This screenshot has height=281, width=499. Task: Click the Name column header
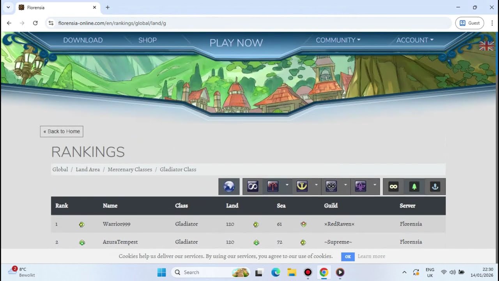tap(110, 206)
